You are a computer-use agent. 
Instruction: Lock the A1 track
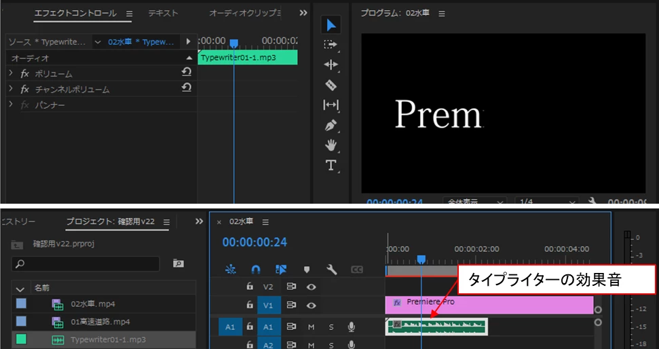coord(250,327)
